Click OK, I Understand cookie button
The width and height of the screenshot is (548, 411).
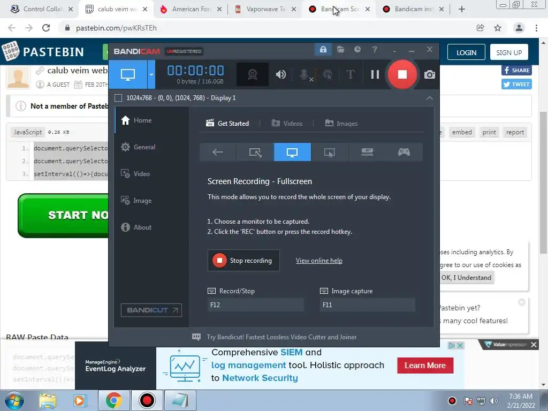466,278
